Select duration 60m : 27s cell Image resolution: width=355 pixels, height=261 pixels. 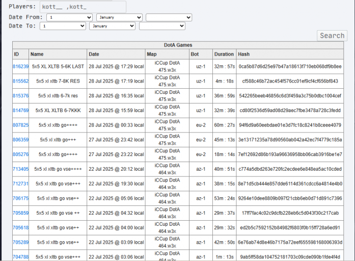225,125
